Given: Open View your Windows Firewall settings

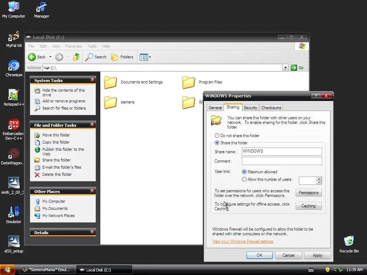Looking at the screenshot, I should click(243, 241).
